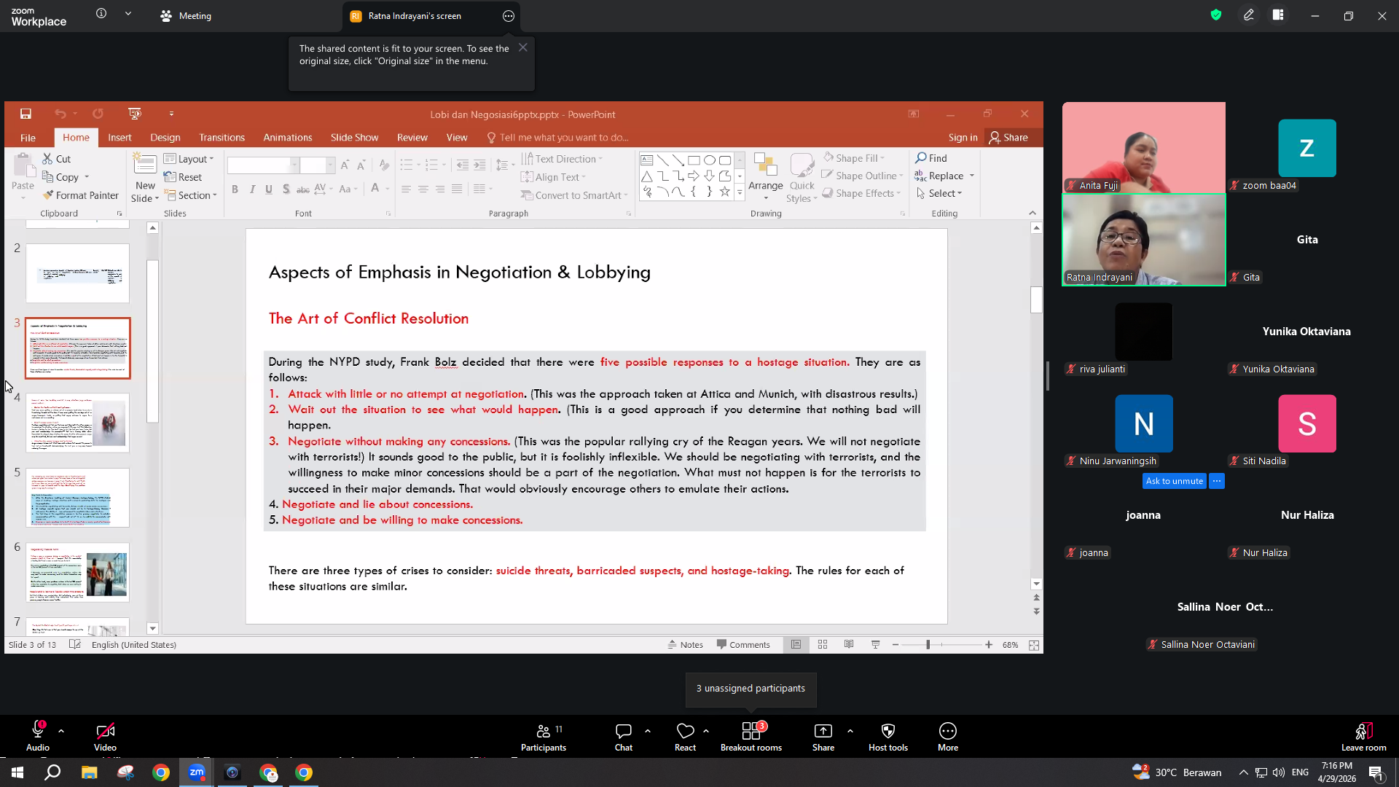
Task: Expand the Chat options caret
Action: point(647,730)
